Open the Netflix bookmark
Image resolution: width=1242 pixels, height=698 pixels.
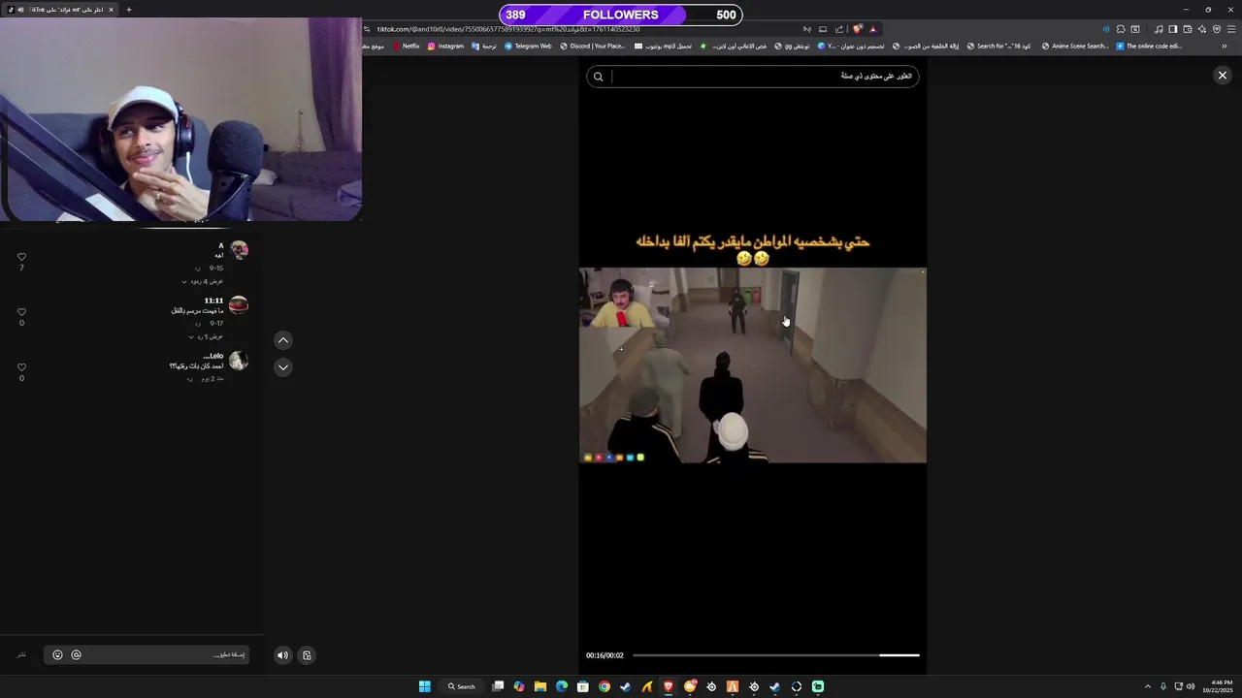406,46
